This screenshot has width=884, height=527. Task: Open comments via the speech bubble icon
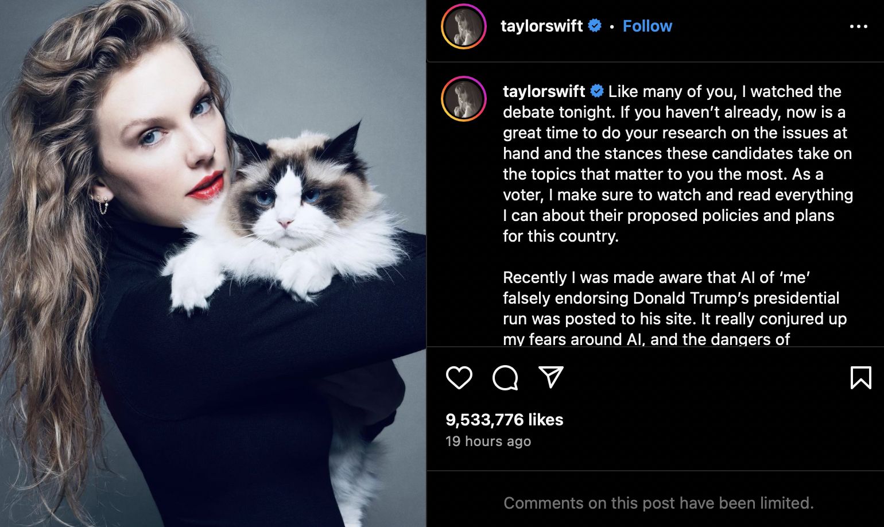[x=505, y=377]
